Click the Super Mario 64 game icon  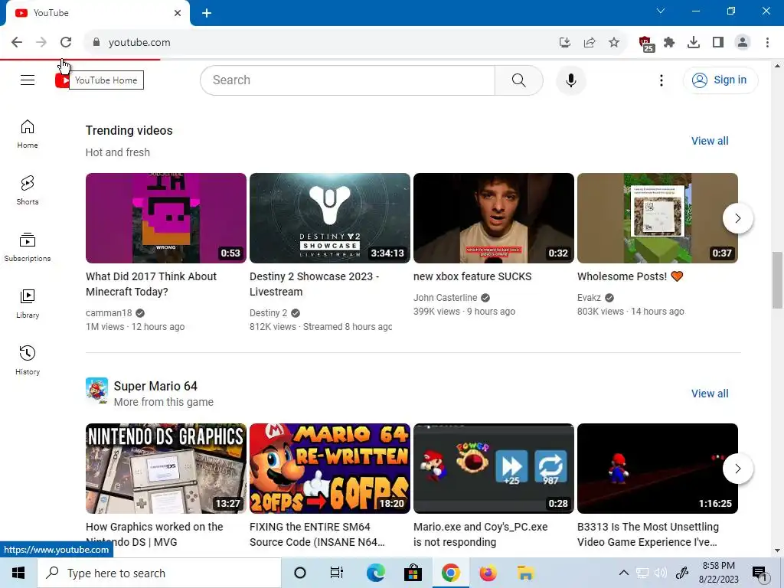[x=97, y=390]
